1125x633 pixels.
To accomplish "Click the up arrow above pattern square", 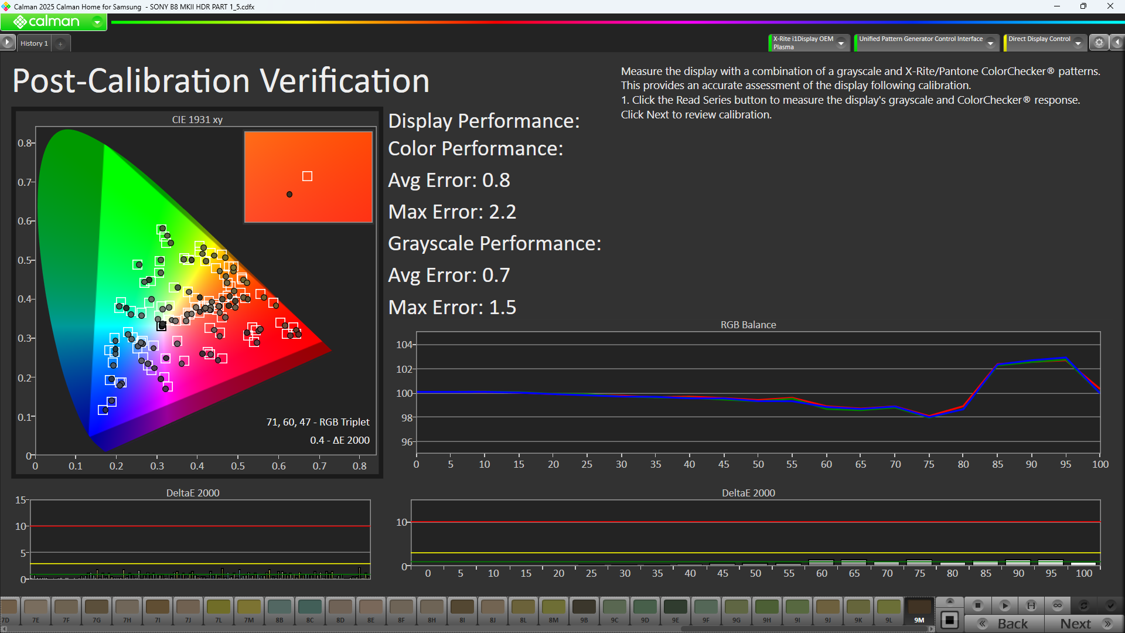I will pyautogui.click(x=950, y=601).
